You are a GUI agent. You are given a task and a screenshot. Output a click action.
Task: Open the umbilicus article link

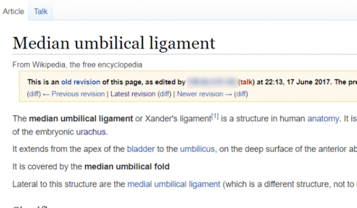click(x=198, y=149)
